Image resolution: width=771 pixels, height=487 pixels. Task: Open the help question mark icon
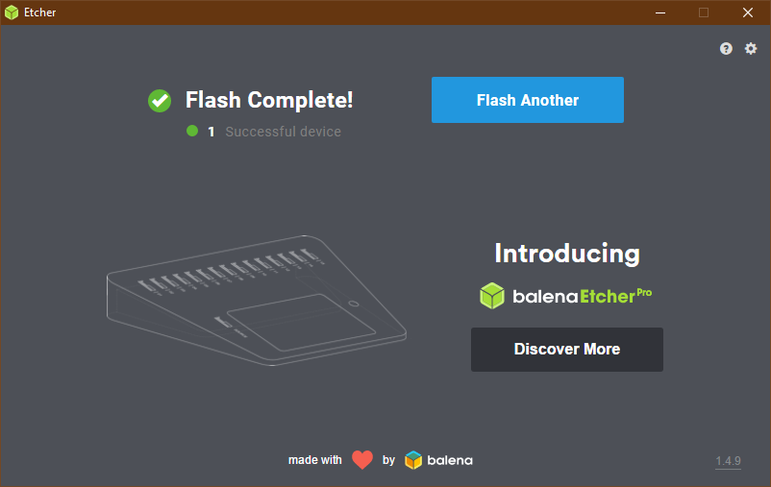tap(726, 49)
